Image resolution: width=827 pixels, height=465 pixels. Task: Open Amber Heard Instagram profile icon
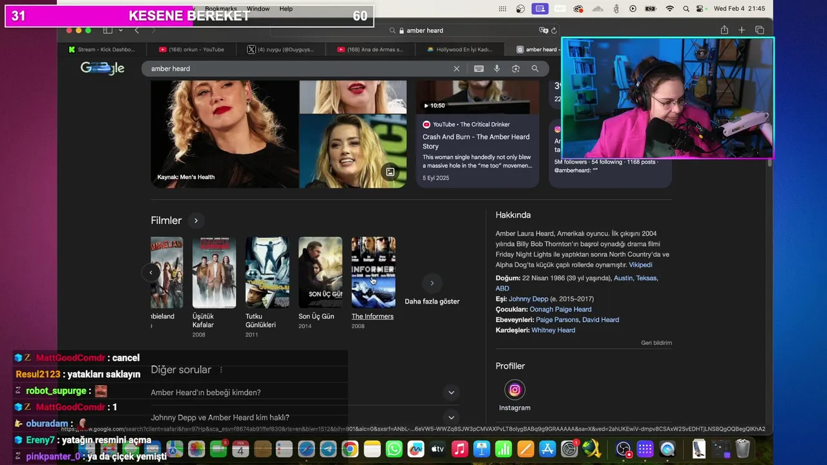point(515,389)
